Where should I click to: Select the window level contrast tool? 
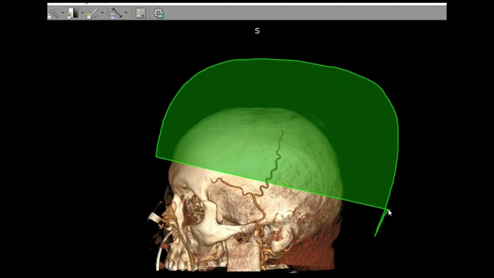[73, 13]
